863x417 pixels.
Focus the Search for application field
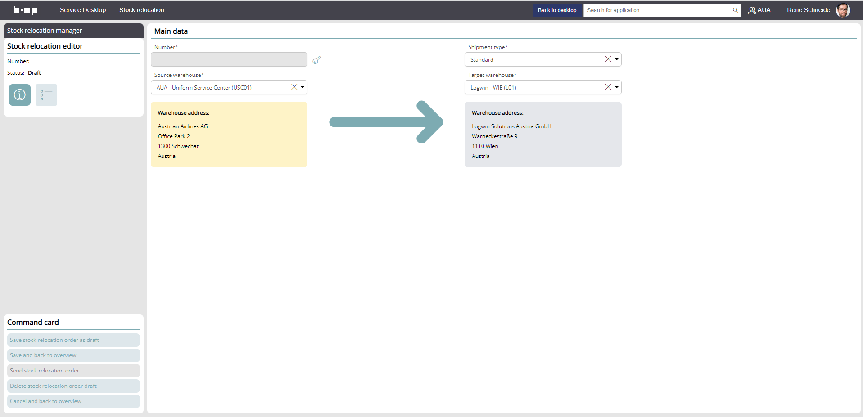tap(657, 10)
